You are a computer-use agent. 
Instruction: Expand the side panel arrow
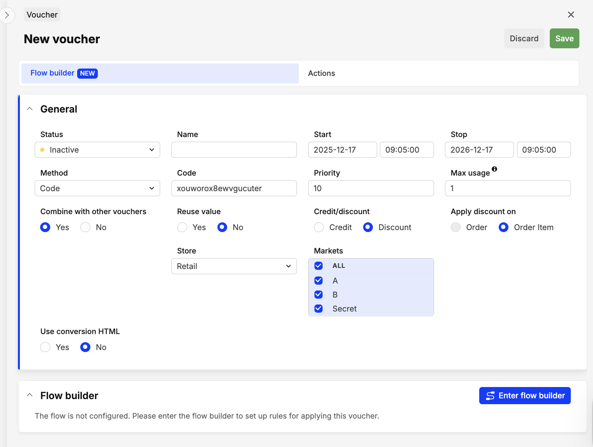click(7, 15)
